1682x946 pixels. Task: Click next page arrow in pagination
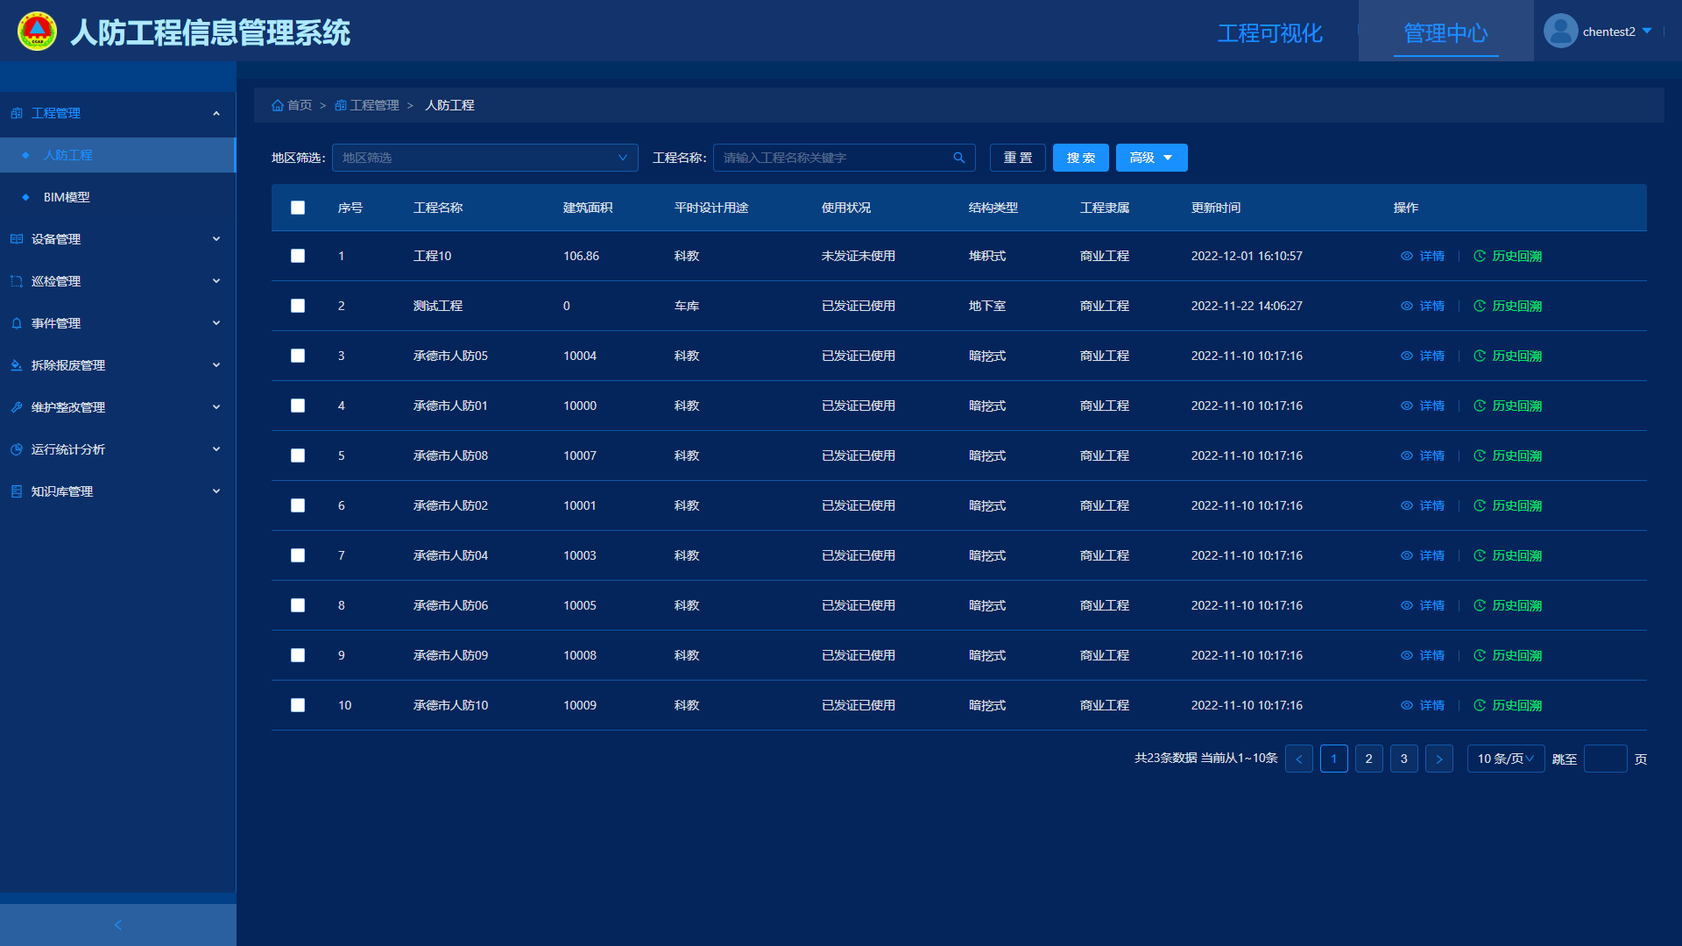pos(1438,759)
